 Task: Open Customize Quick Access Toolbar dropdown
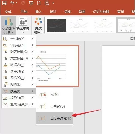point(53,3)
